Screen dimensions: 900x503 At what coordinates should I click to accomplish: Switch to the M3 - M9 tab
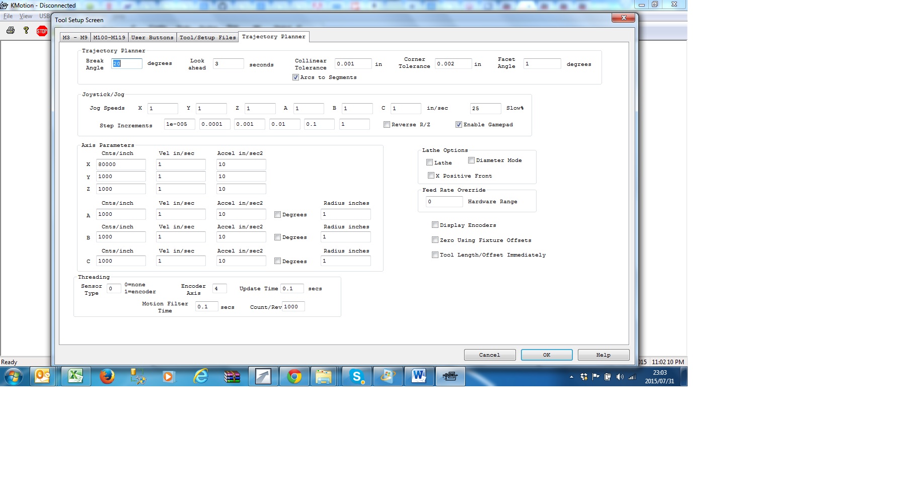point(75,38)
